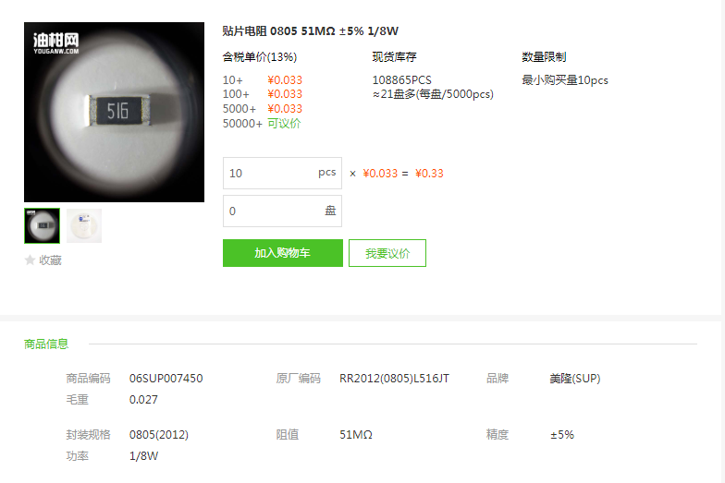
Task: Click the brand value 美隆(SUP)
Action: (575, 379)
